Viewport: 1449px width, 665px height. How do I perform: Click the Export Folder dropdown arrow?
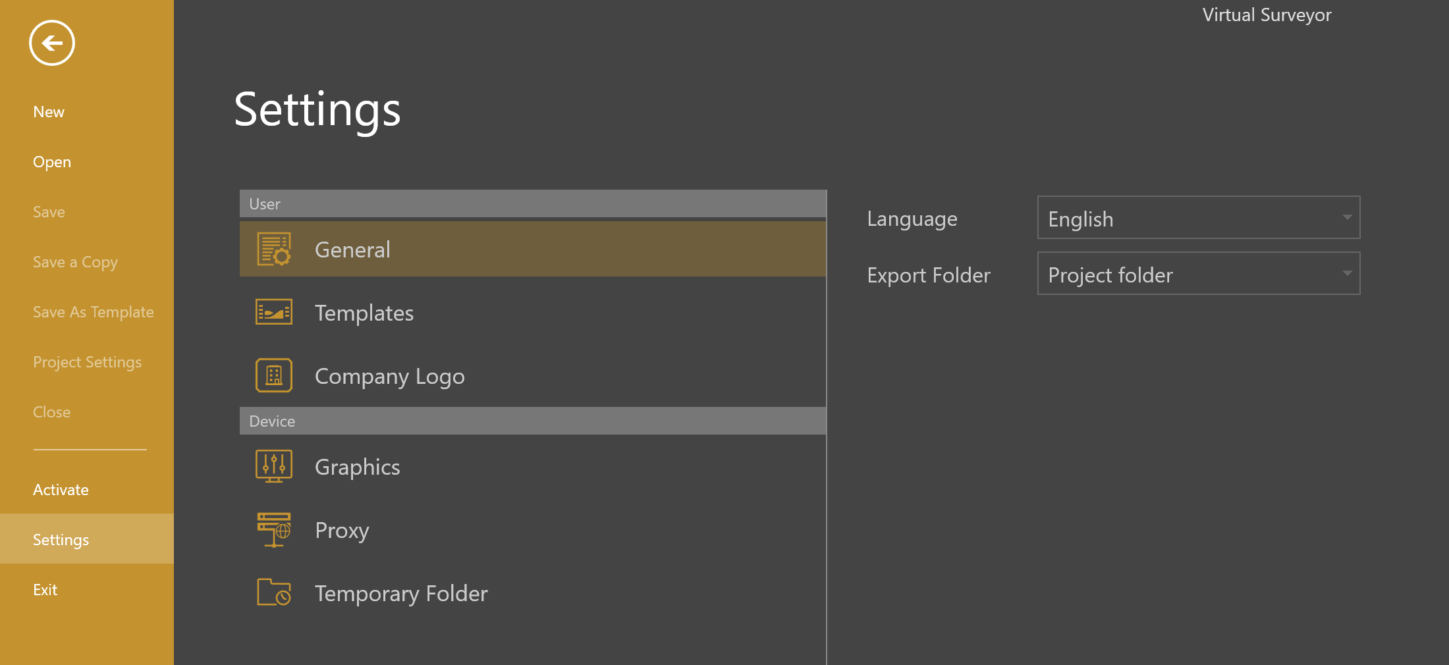(x=1347, y=274)
